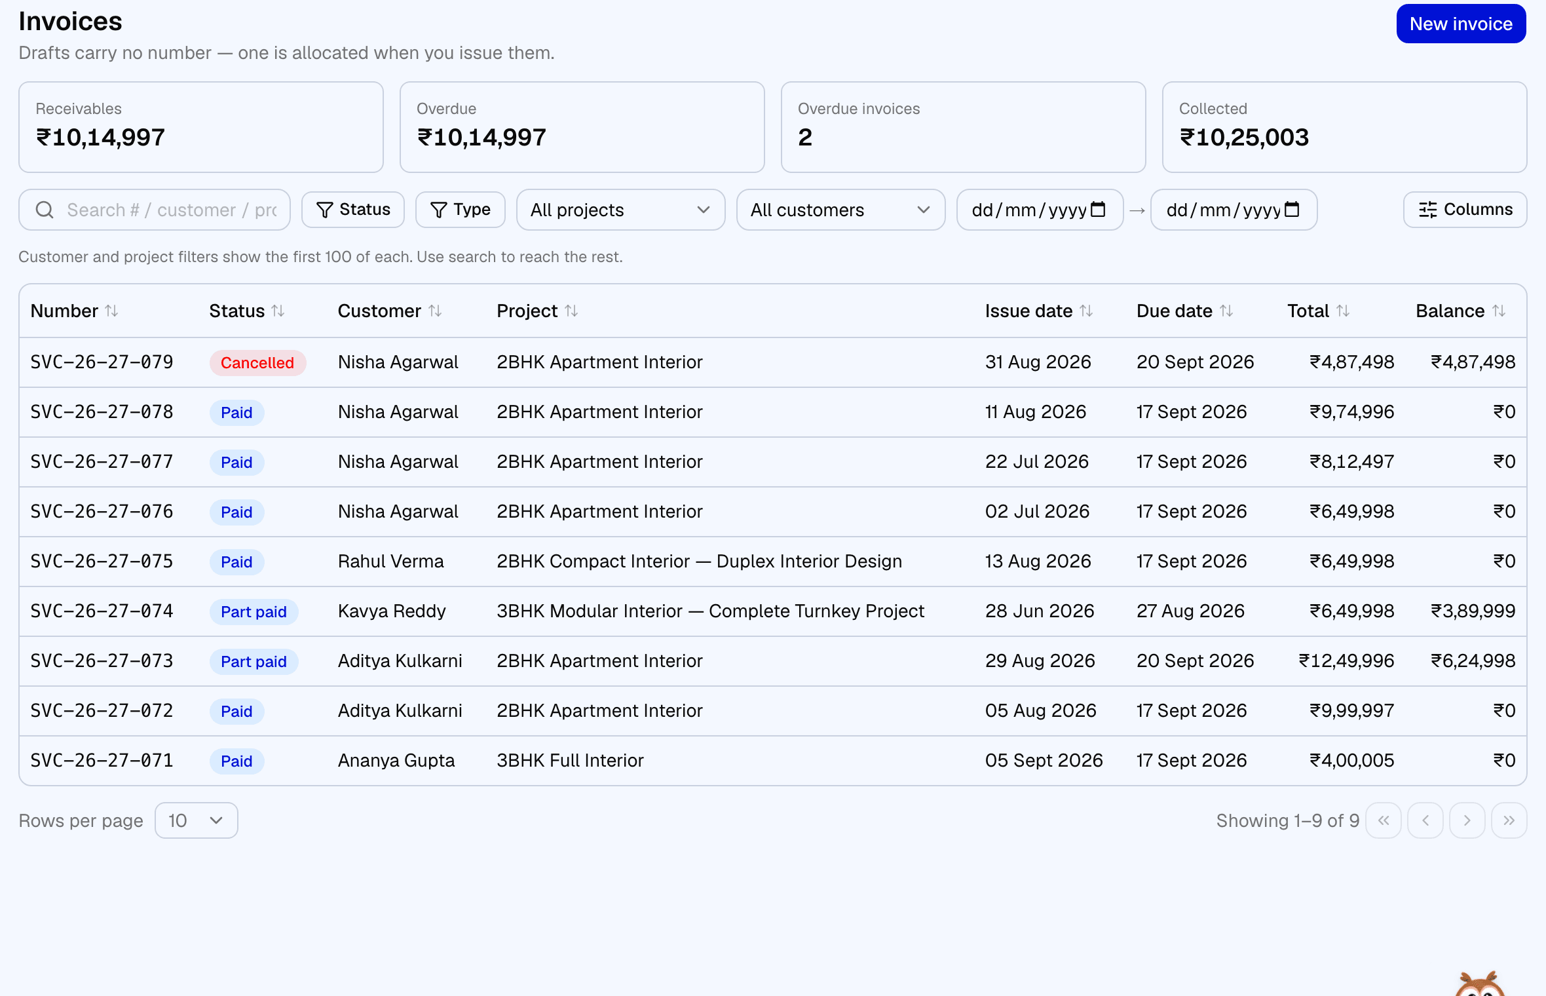Sort by Customer column sort icon
This screenshot has width=1546, height=996.
coord(436,311)
